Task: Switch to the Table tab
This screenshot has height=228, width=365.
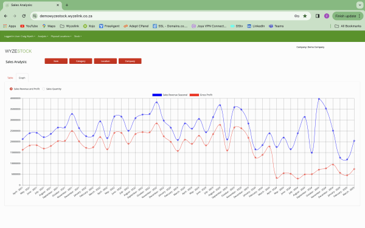Action: [x=10, y=78]
